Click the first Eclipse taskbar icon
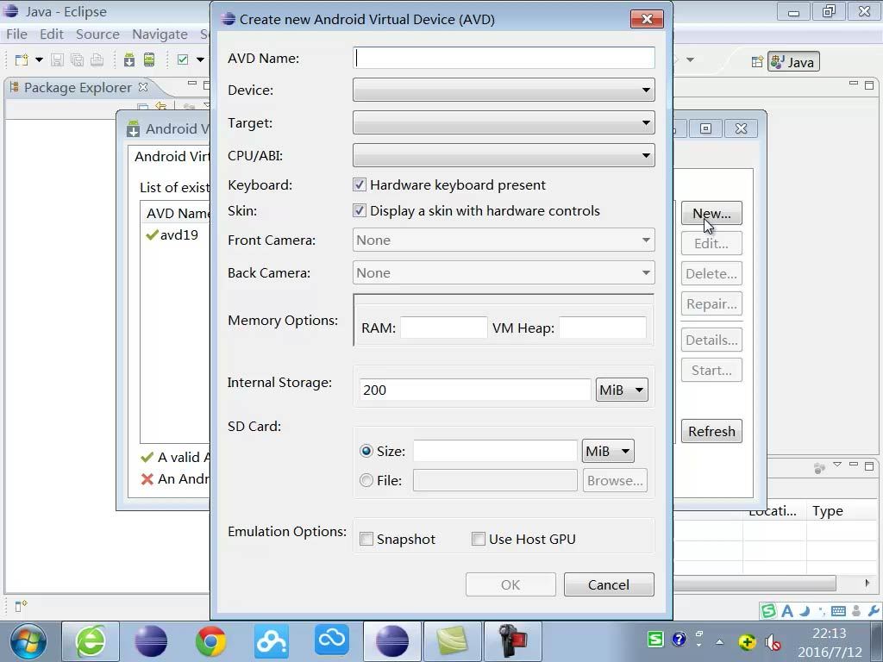 click(150, 641)
